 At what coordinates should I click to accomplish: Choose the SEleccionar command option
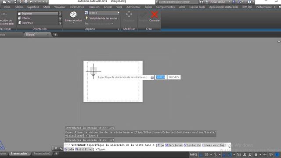tap(174, 145)
